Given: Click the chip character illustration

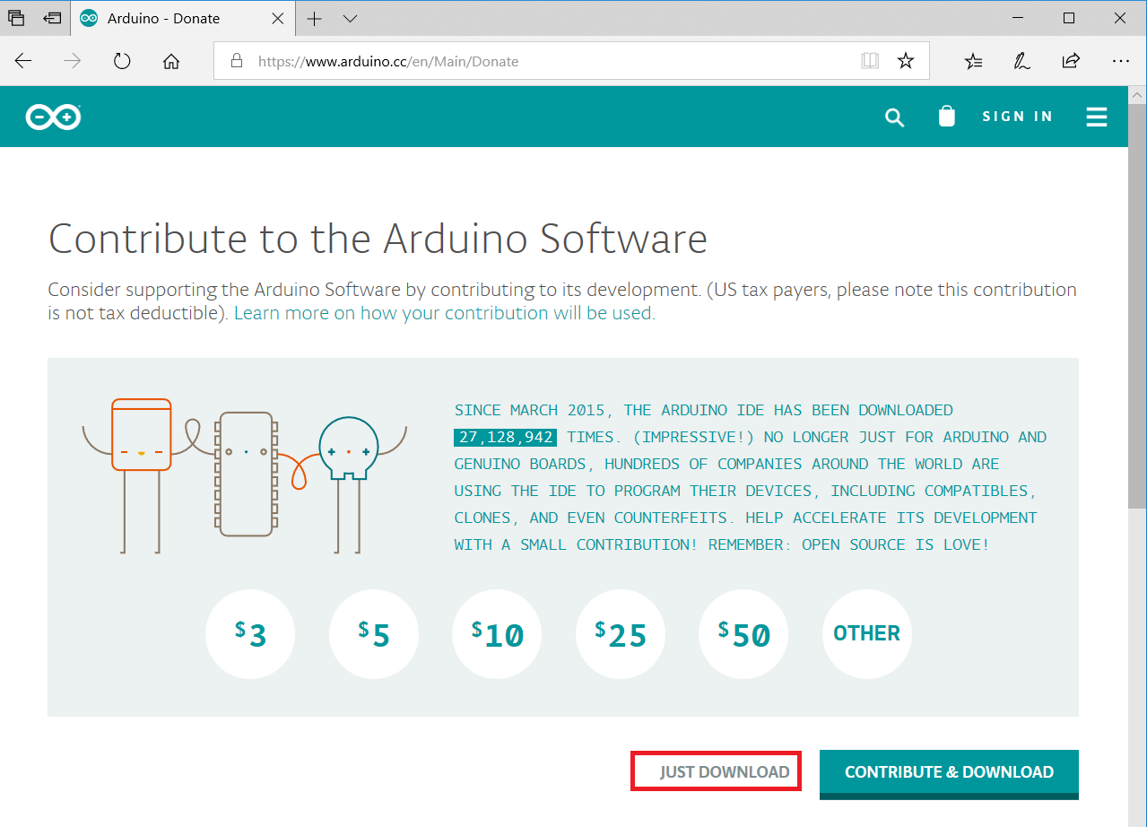Looking at the screenshot, I should tap(246, 474).
